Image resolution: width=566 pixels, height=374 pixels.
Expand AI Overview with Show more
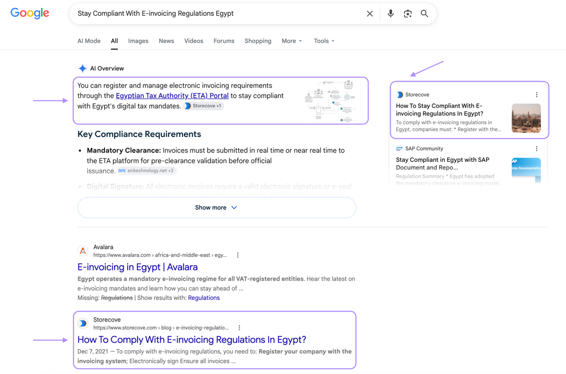[x=217, y=208]
